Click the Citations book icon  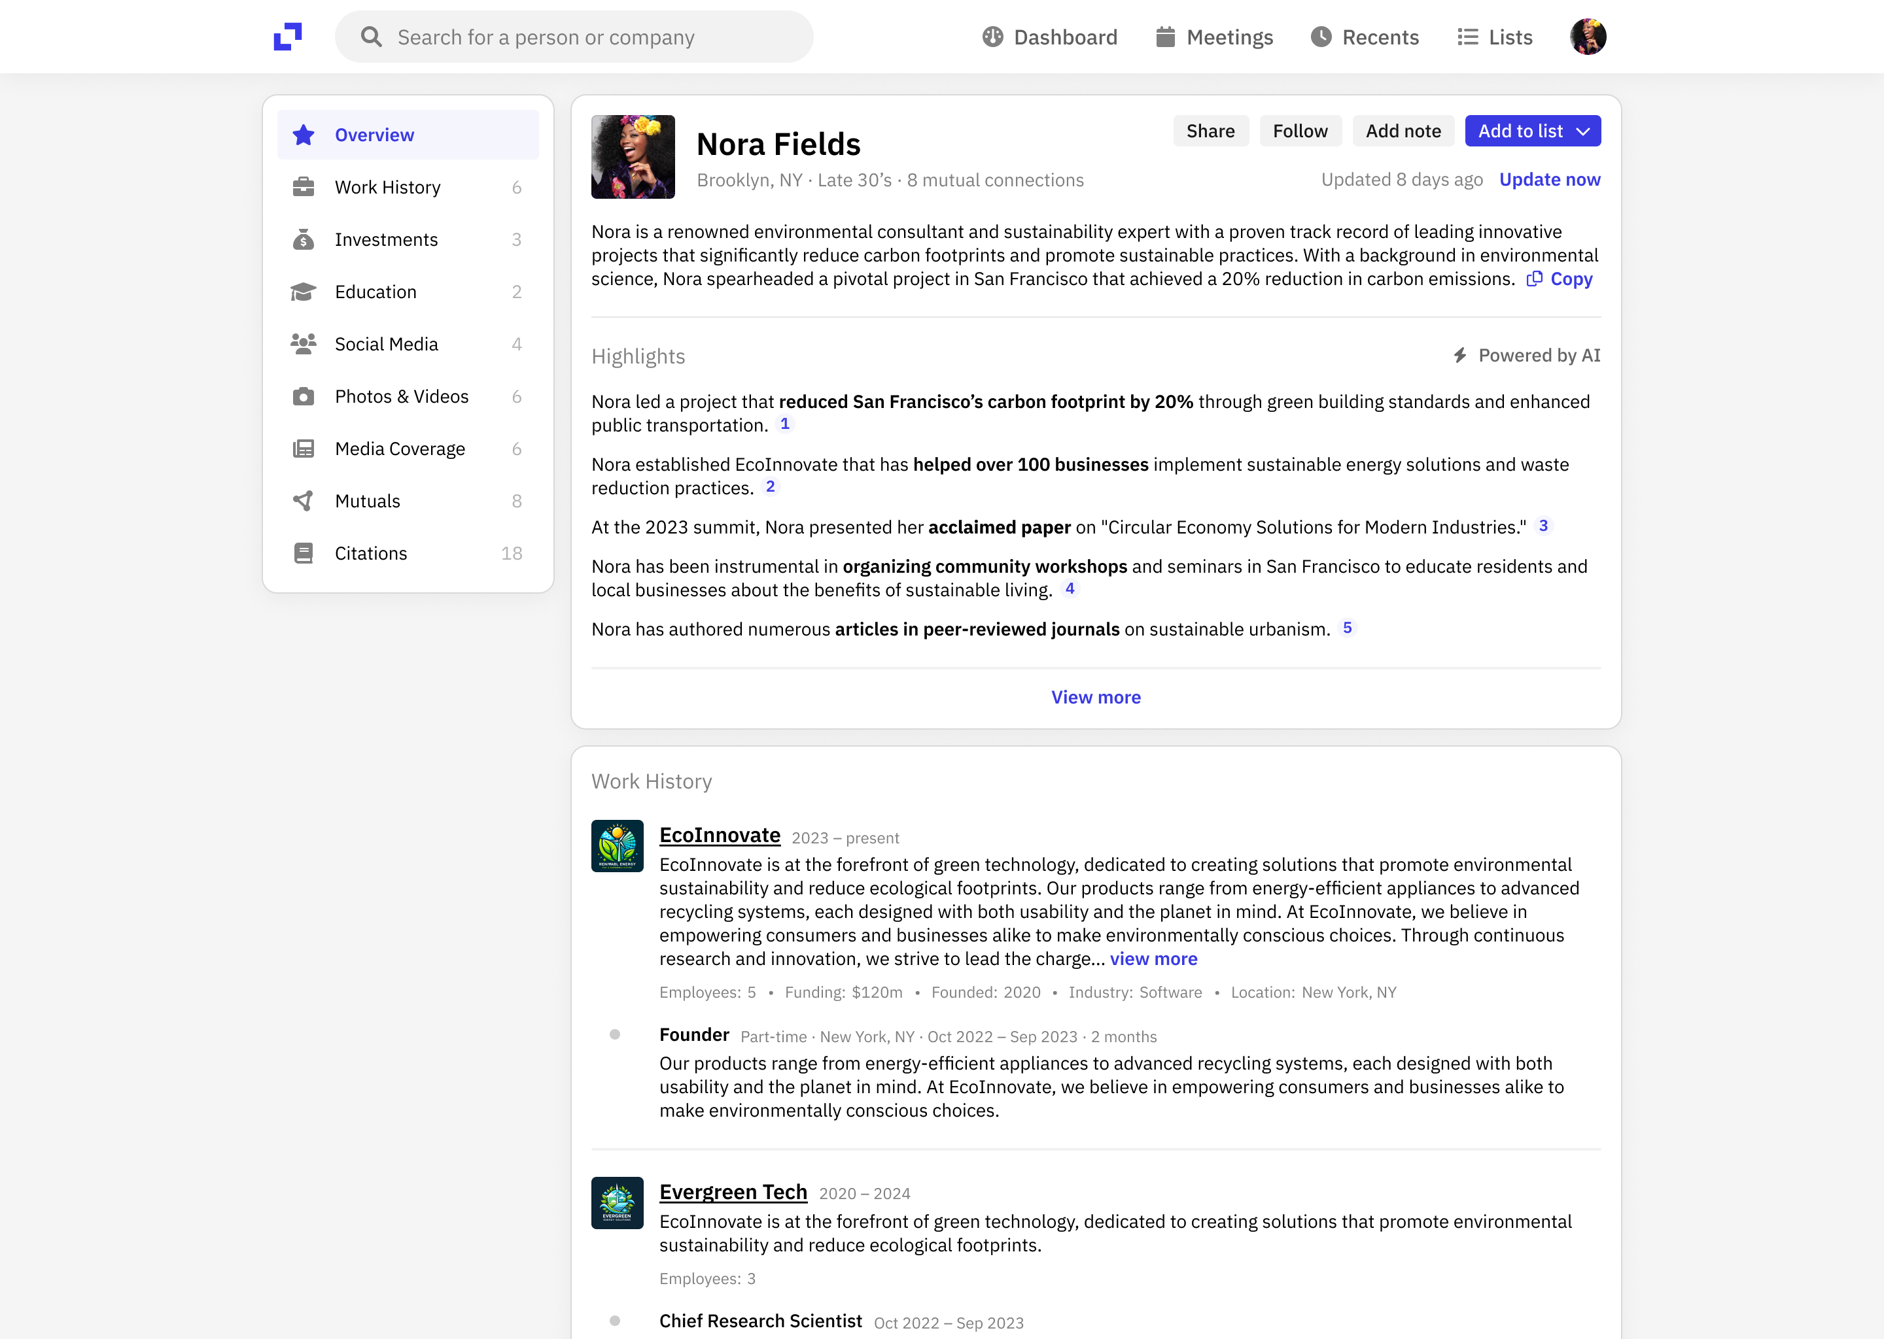point(304,553)
